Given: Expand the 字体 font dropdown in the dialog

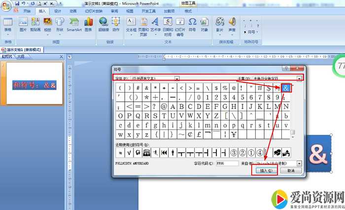Looking at the screenshot, I should (x=177, y=78).
